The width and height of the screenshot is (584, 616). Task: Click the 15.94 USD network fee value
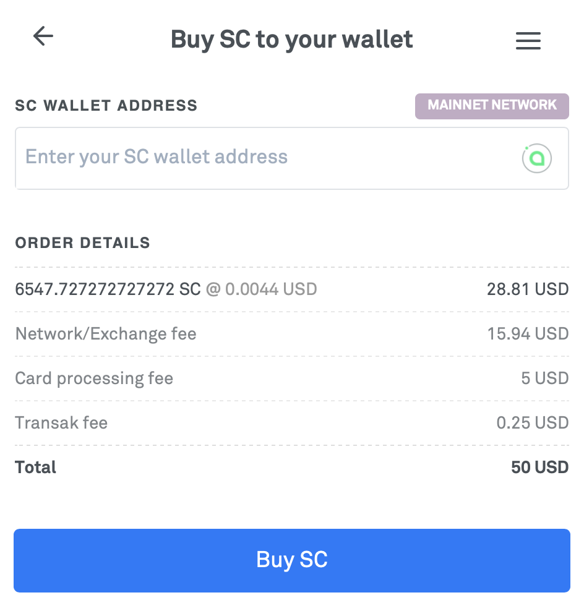click(528, 334)
